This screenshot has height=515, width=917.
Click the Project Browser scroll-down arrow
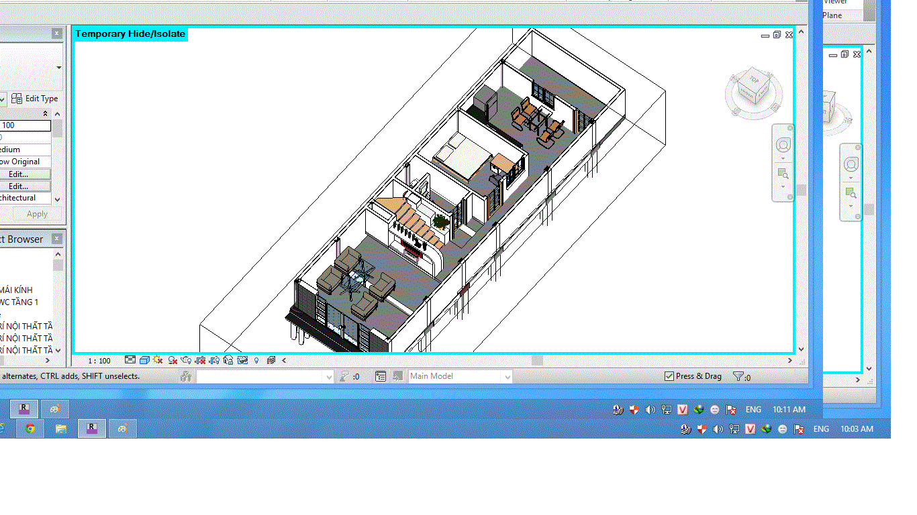click(x=58, y=350)
